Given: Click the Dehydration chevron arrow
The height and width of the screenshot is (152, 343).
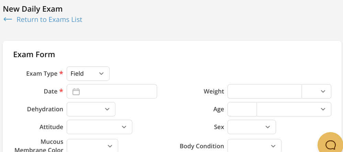Looking at the screenshot, I should [107, 109].
